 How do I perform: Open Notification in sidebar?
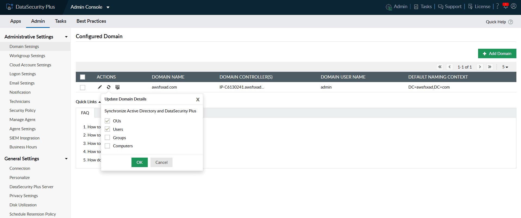coord(20,92)
